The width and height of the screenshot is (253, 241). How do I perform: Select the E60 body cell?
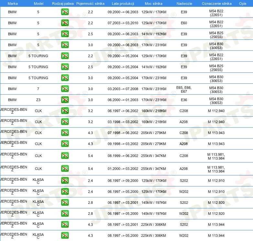coord(184,23)
